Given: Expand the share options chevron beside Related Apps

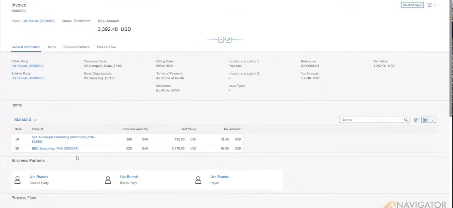Looking at the screenshot, I should point(435,5).
